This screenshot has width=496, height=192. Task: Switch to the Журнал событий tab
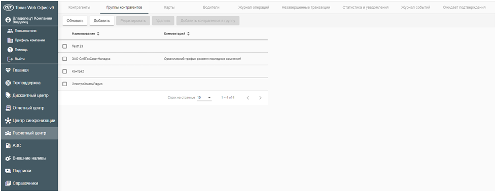(x=415, y=7)
